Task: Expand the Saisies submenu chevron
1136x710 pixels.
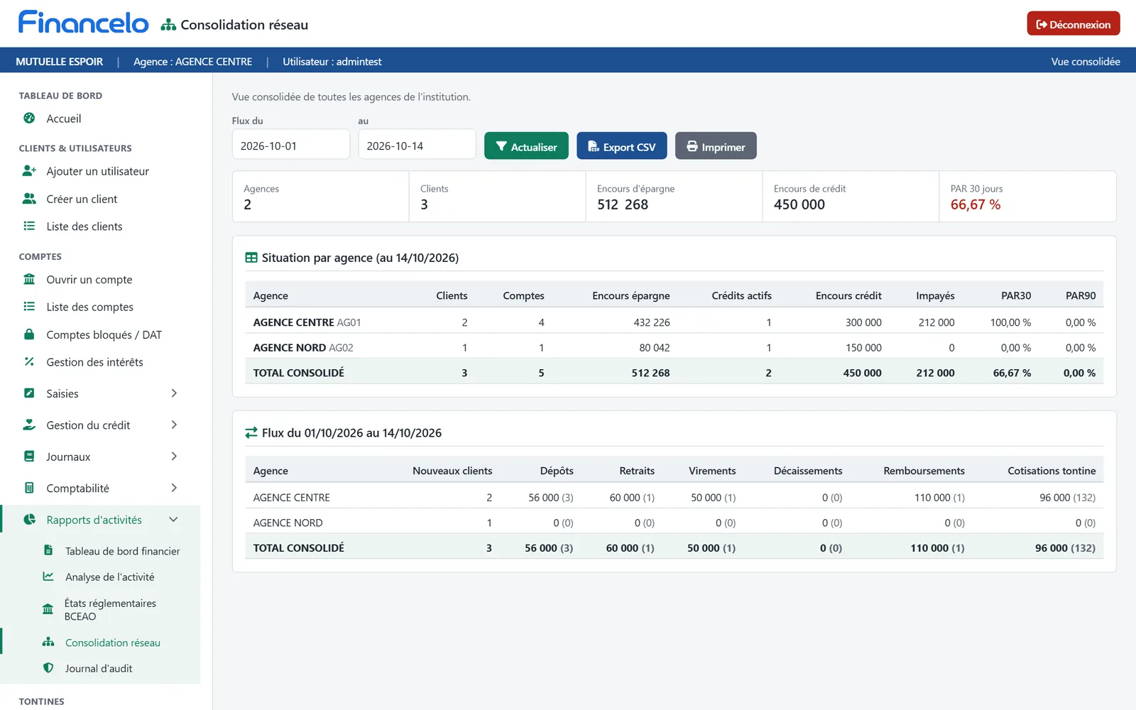Action: pyautogui.click(x=174, y=393)
